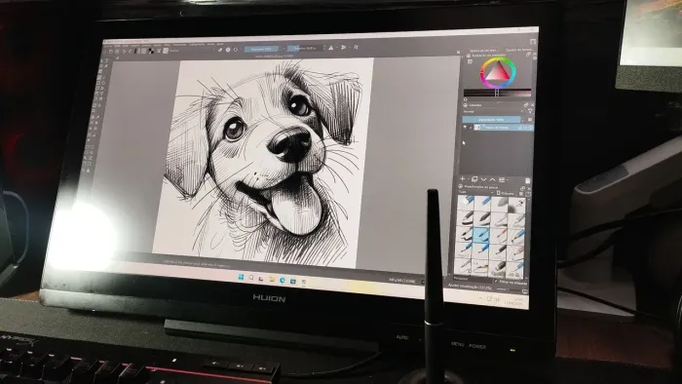This screenshot has height=384, width=682.
Task: Click the shade selector strip below color wheel
Action: click(x=497, y=93)
